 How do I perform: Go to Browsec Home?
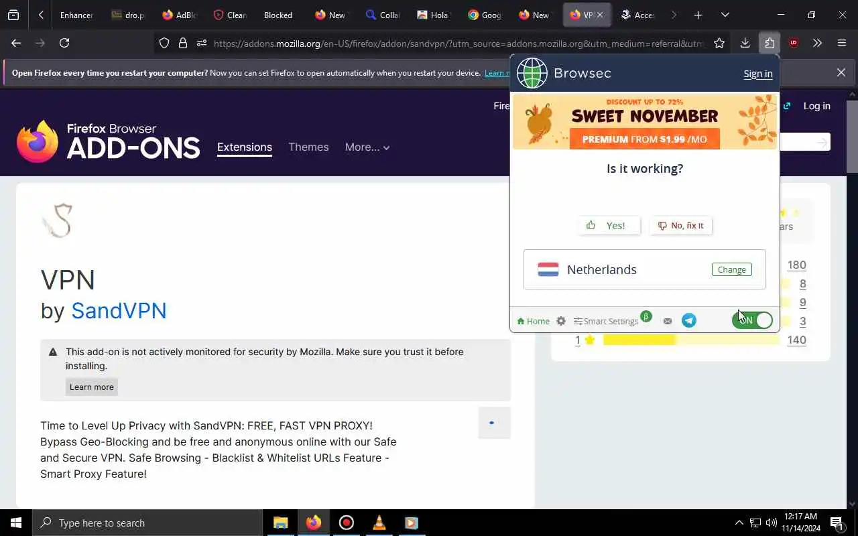[533, 321]
